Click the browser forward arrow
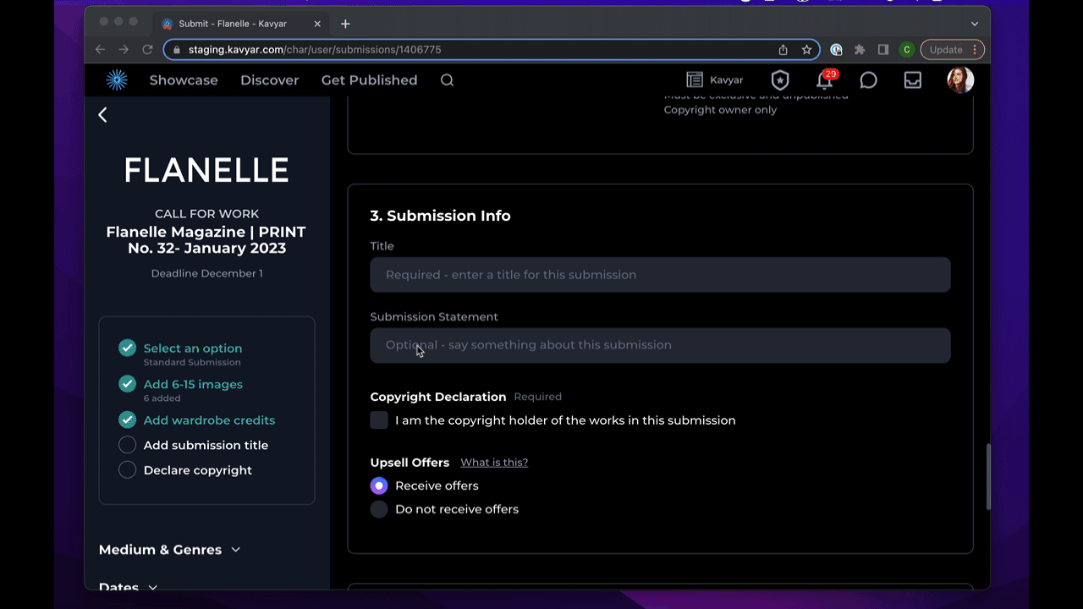 pos(124,50)
